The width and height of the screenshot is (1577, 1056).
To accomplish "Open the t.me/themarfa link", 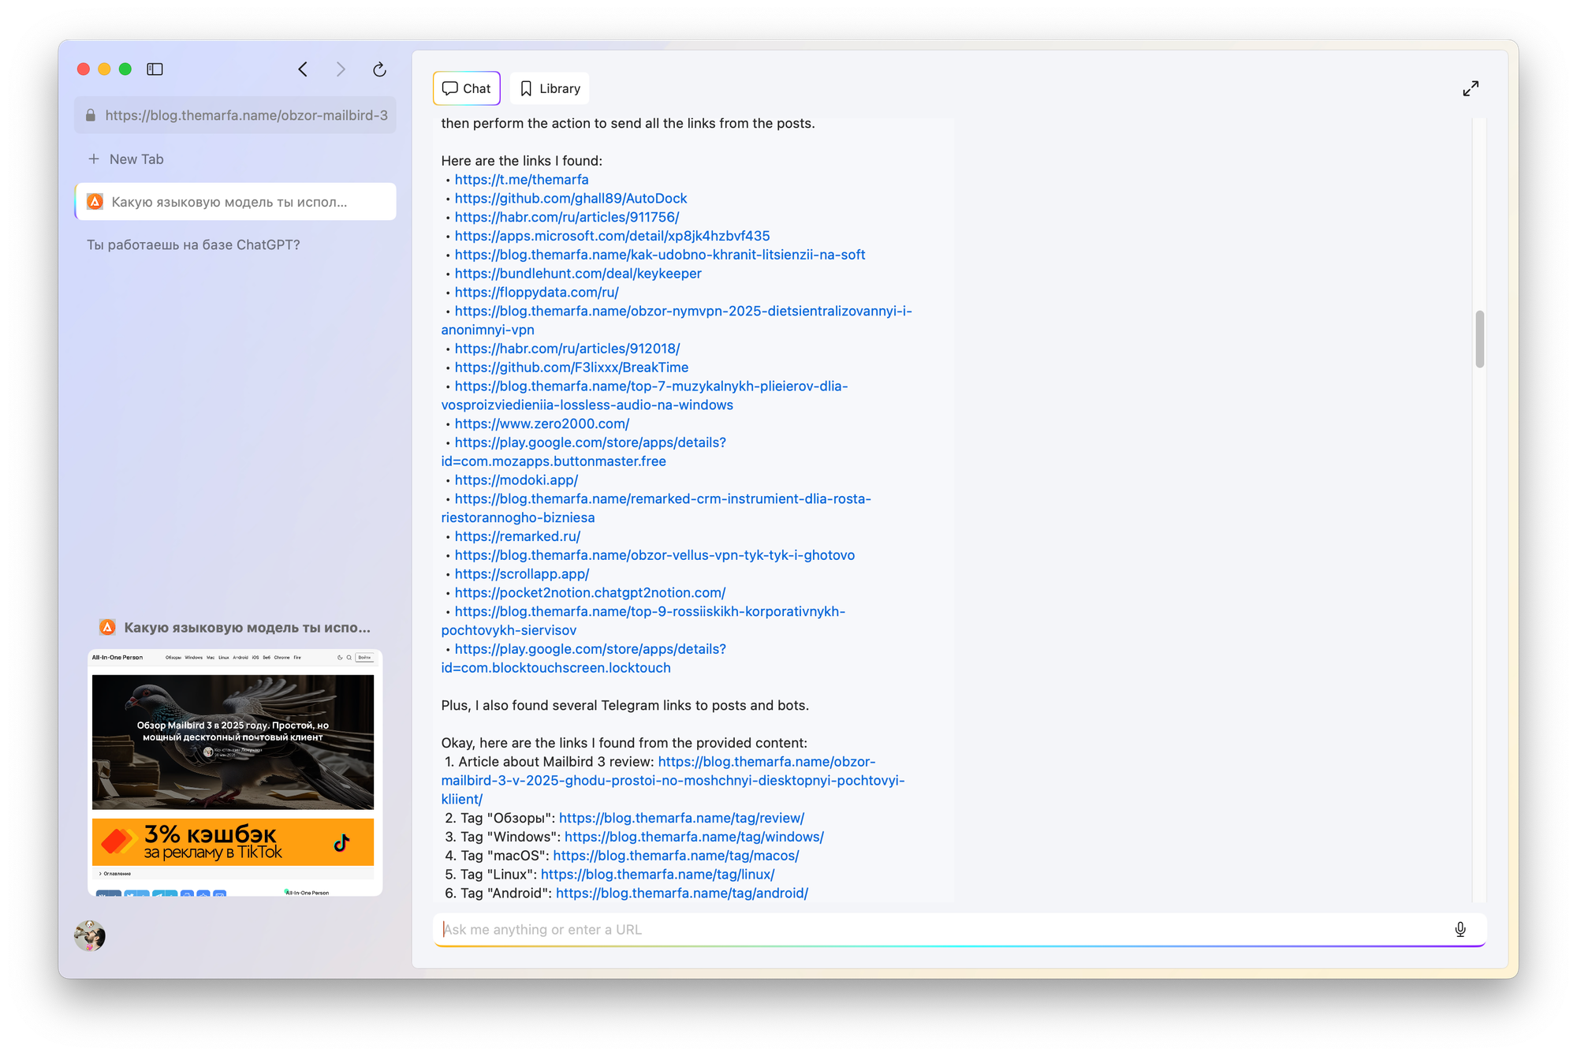I will pos(521,180).
